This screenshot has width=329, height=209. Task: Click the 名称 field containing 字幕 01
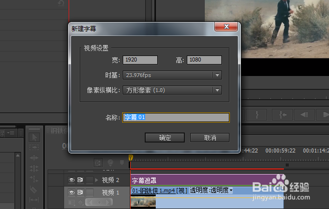tap(176, 117)
